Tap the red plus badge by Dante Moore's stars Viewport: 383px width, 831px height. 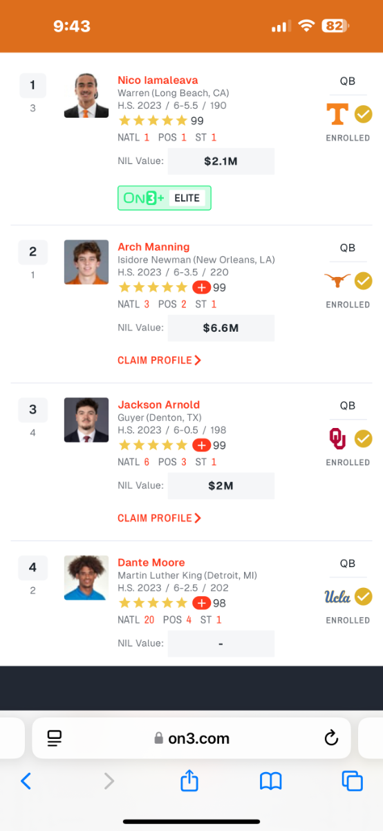tap(201, 603)
